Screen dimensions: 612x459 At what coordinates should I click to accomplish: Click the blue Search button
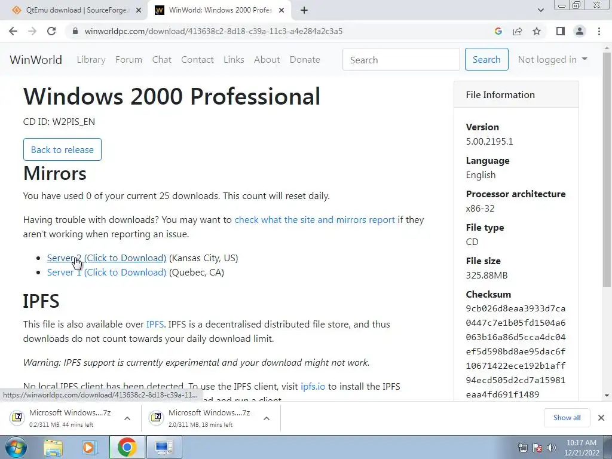pos(486,59)
